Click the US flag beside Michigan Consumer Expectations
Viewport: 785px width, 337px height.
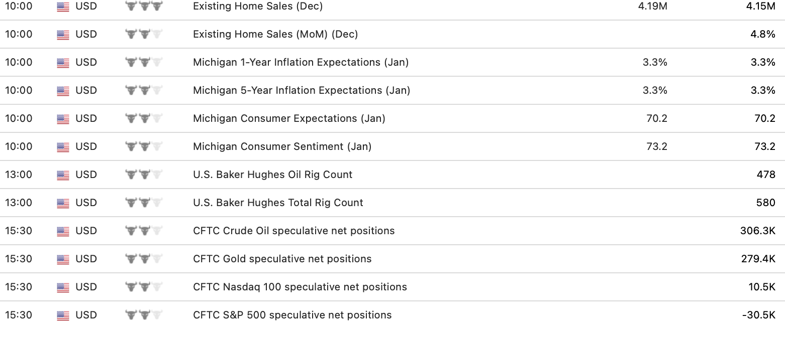click(x=63, y=119)
